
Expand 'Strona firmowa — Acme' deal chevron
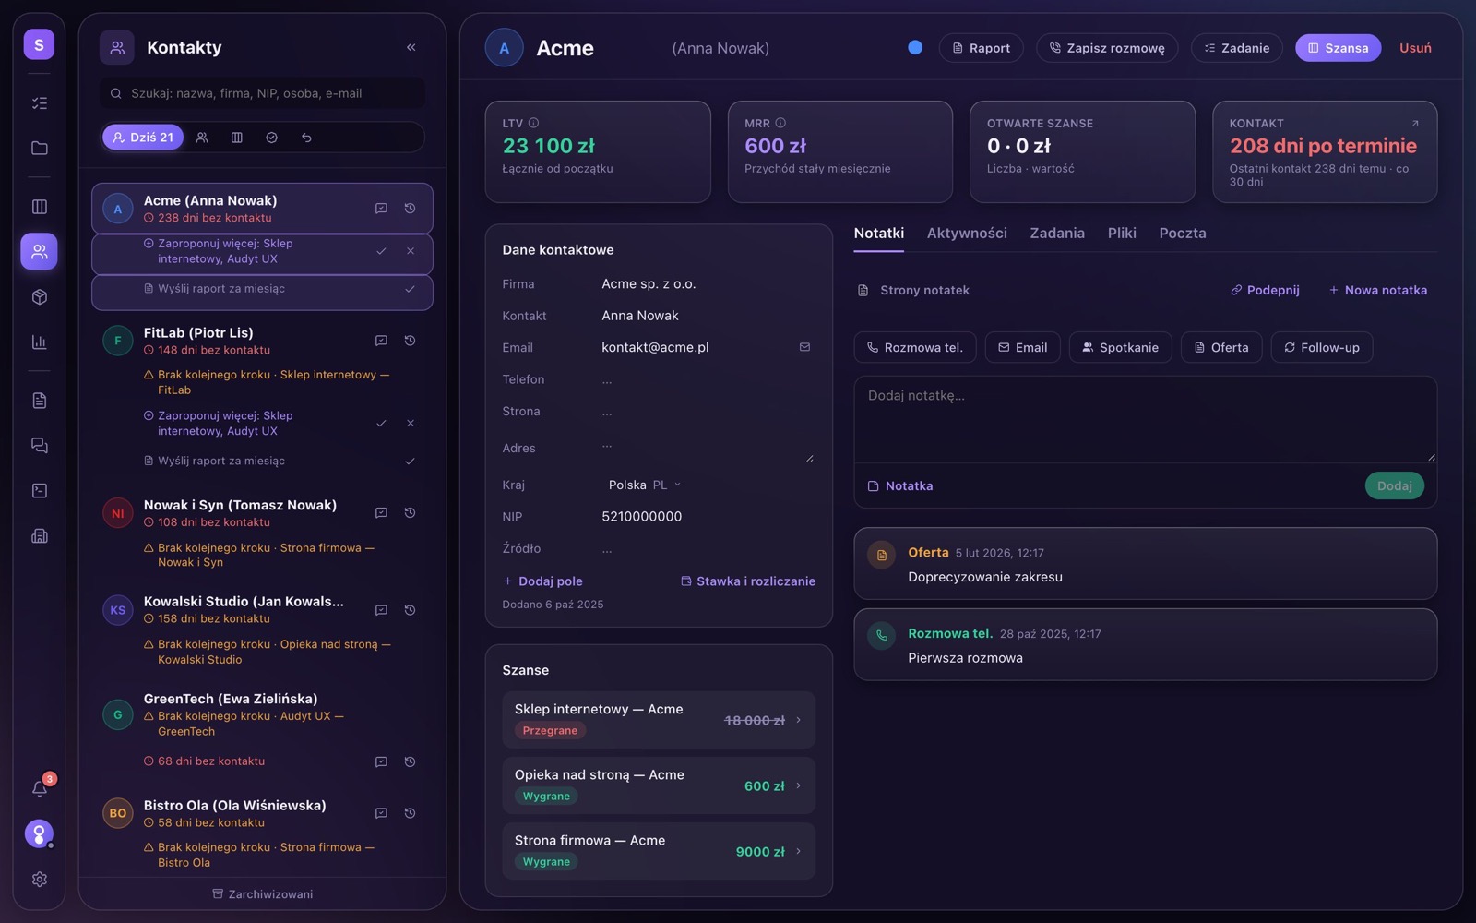pyautogui.click(x=799, y=851)
